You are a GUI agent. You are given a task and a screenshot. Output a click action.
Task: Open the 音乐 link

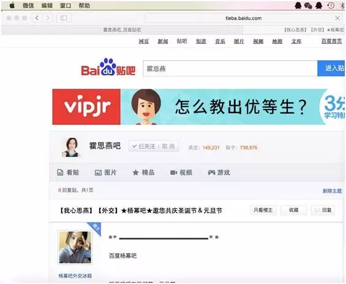[x=220, y=41]
